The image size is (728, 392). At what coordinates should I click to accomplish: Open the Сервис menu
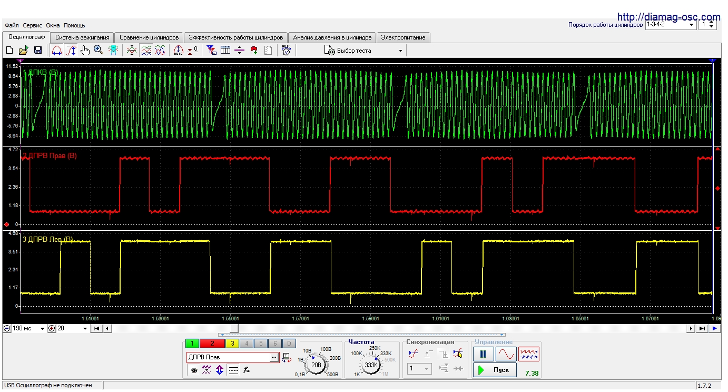[33, 25]
